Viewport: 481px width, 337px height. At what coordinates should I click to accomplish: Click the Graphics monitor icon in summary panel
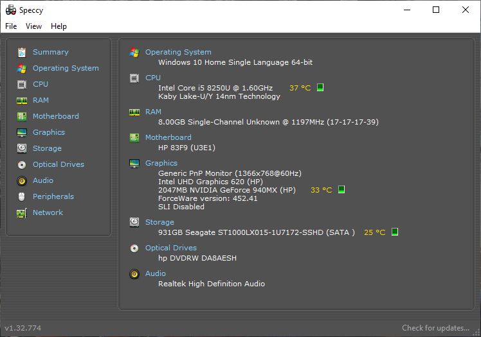[134, 164]
